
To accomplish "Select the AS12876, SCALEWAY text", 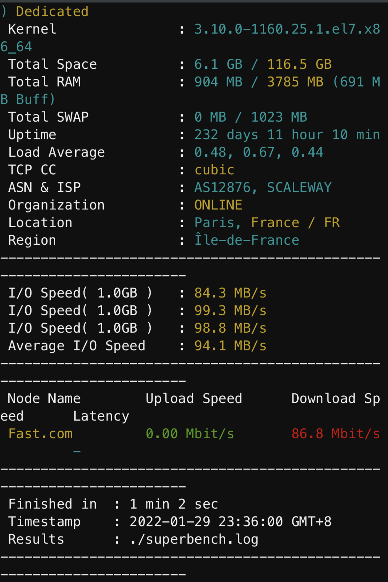I will coord(263,188).
